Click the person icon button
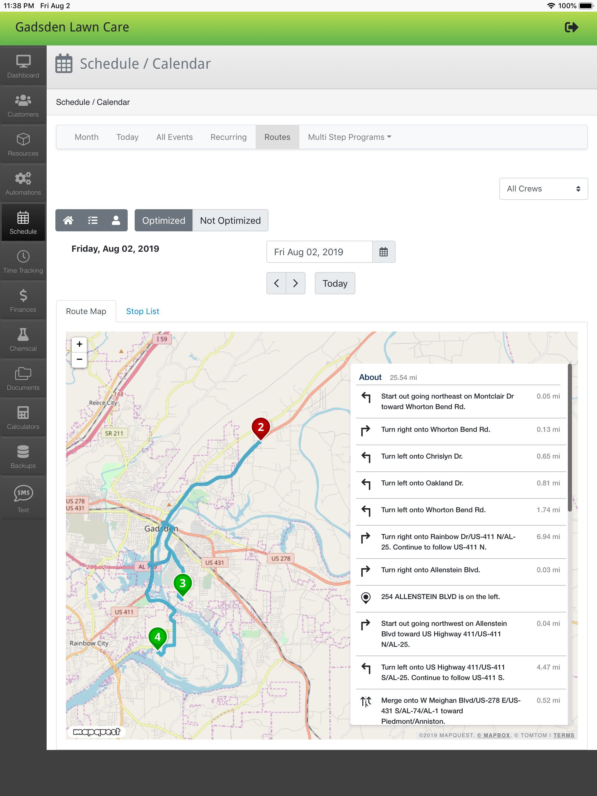 (x=116, y=220)
